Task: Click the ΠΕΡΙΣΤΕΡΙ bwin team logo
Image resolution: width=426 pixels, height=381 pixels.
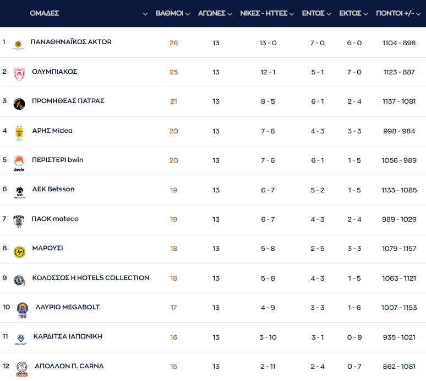Action: click(x=19, y=162)
